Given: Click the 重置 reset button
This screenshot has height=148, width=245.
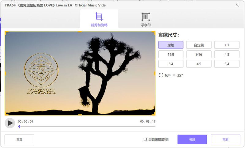Looking at the screenshot, I should (19, 139).
